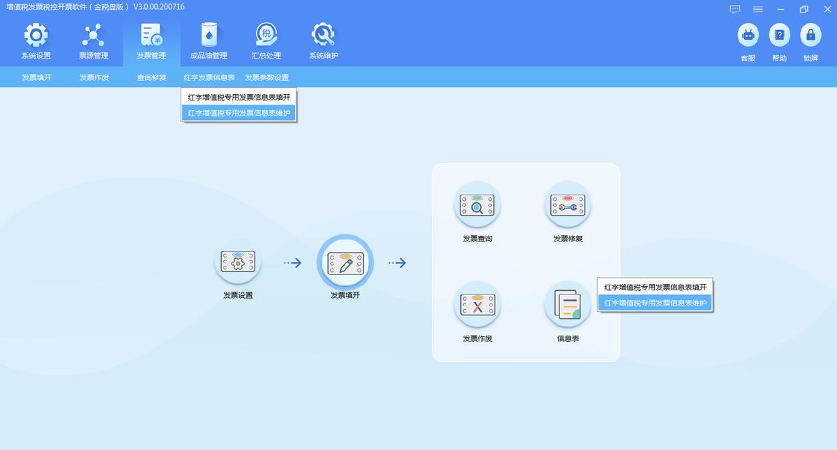Open hamburger menu icon in title bar

pos(757,9)
